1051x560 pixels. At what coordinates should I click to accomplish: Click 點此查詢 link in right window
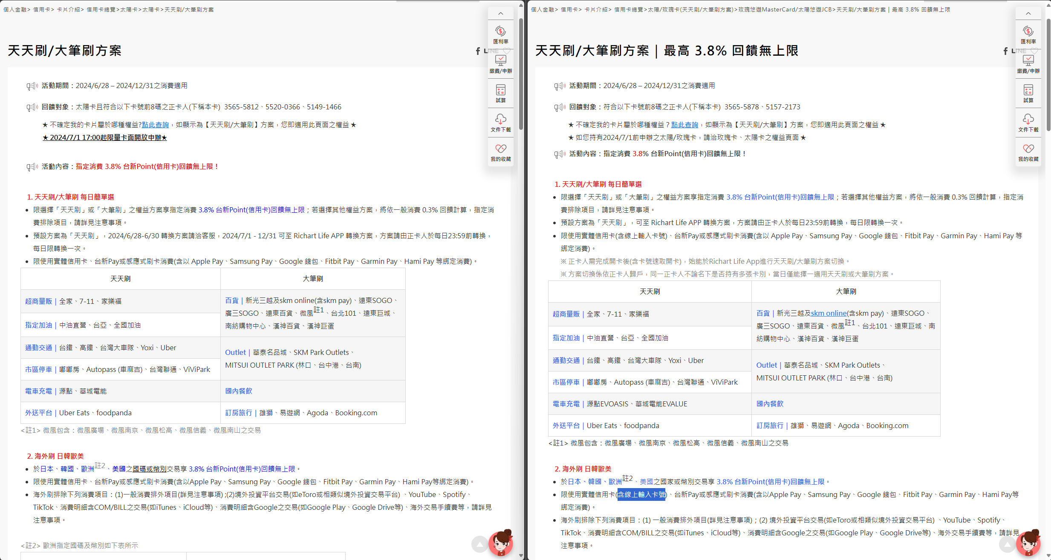pyautogui.click(x=684, y=125)
